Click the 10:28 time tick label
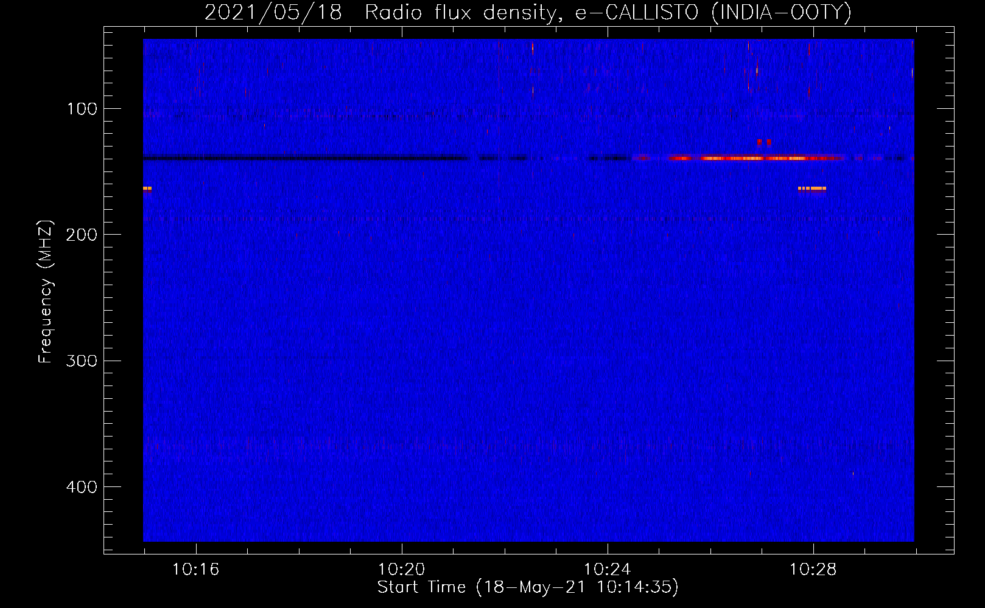This screenshot has height=608, width=985. pos(813,570)
